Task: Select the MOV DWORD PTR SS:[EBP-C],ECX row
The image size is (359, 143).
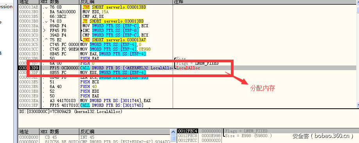Action: 115,26
